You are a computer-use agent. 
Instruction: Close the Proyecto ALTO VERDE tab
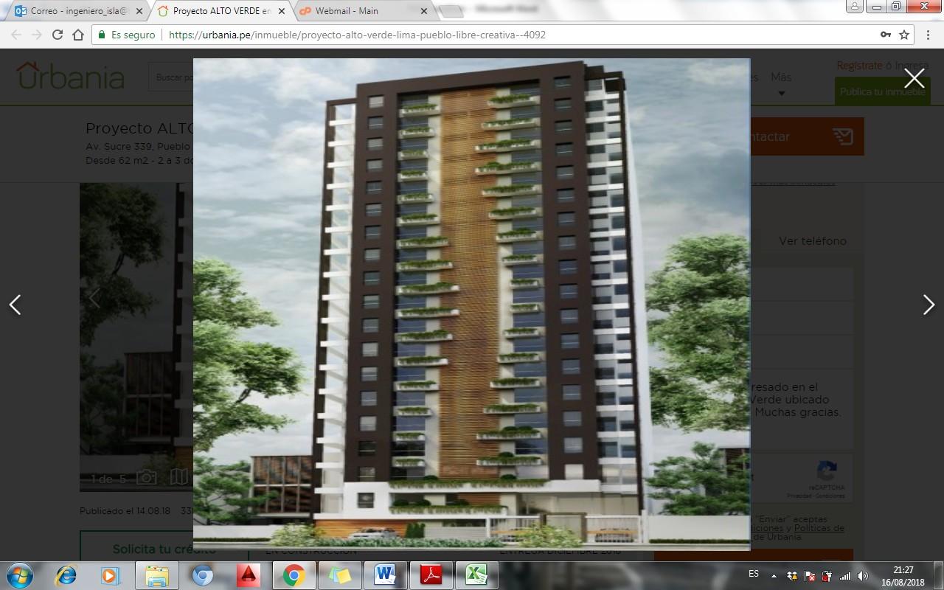tap(281, 11)
